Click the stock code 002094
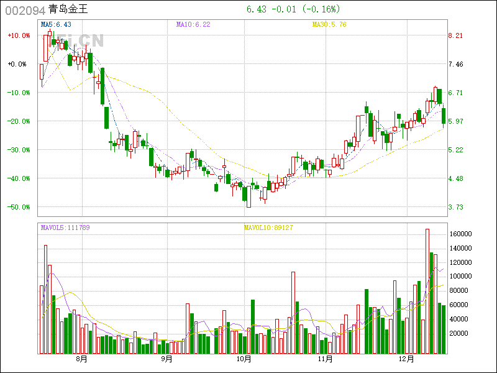 pyautogui.click(x=25, y=10)
